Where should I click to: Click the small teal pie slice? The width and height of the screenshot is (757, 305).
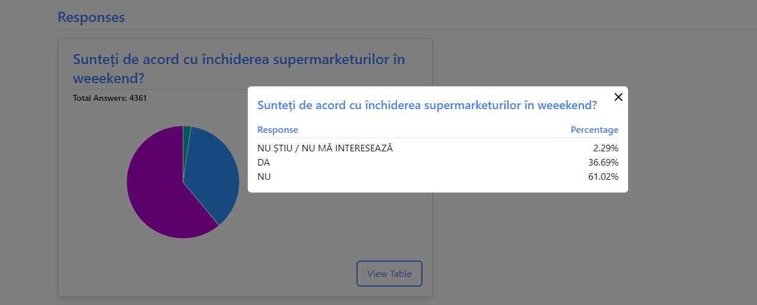point(187,131)
